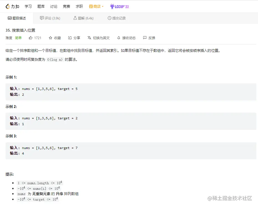Click the shop storefront icon
This screenshot has width=258, height=207.
click(91, 6)
